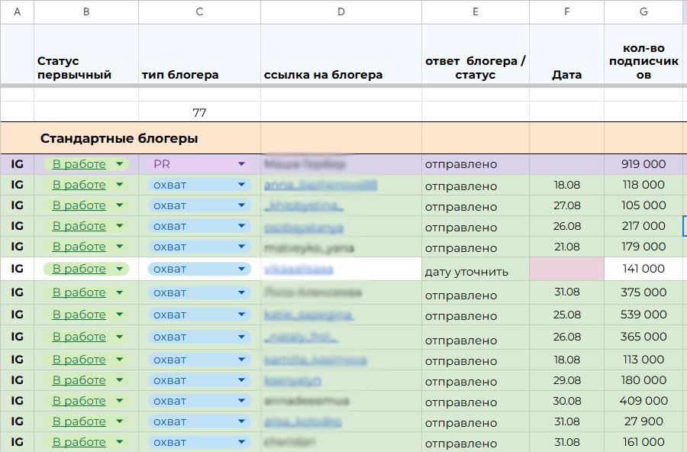The width and height of the screenshot is (687, 452).
Task: Click the cell containing the value 77
Action: [199, 112]
